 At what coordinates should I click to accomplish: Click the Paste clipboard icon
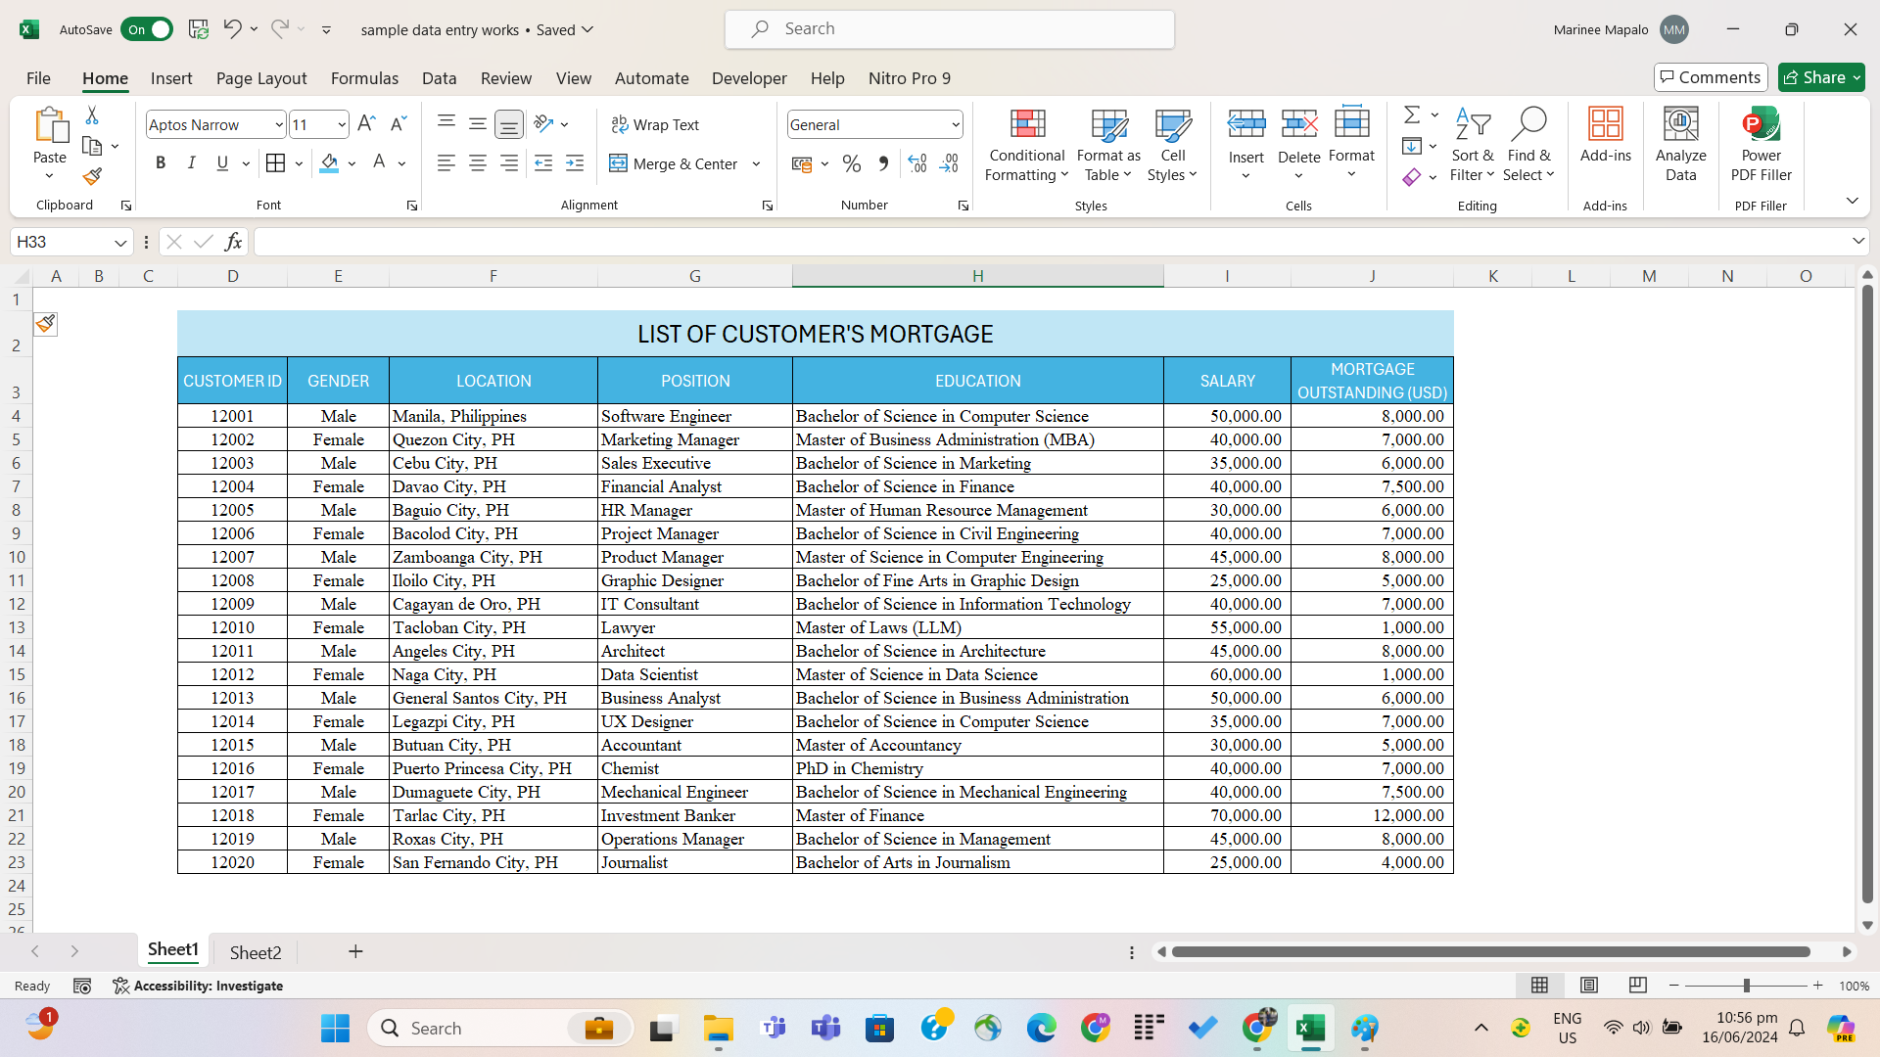coord(50,125)
